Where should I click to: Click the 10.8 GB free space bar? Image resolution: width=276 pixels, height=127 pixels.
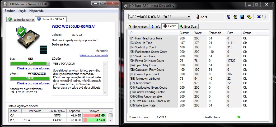[94, 115]
